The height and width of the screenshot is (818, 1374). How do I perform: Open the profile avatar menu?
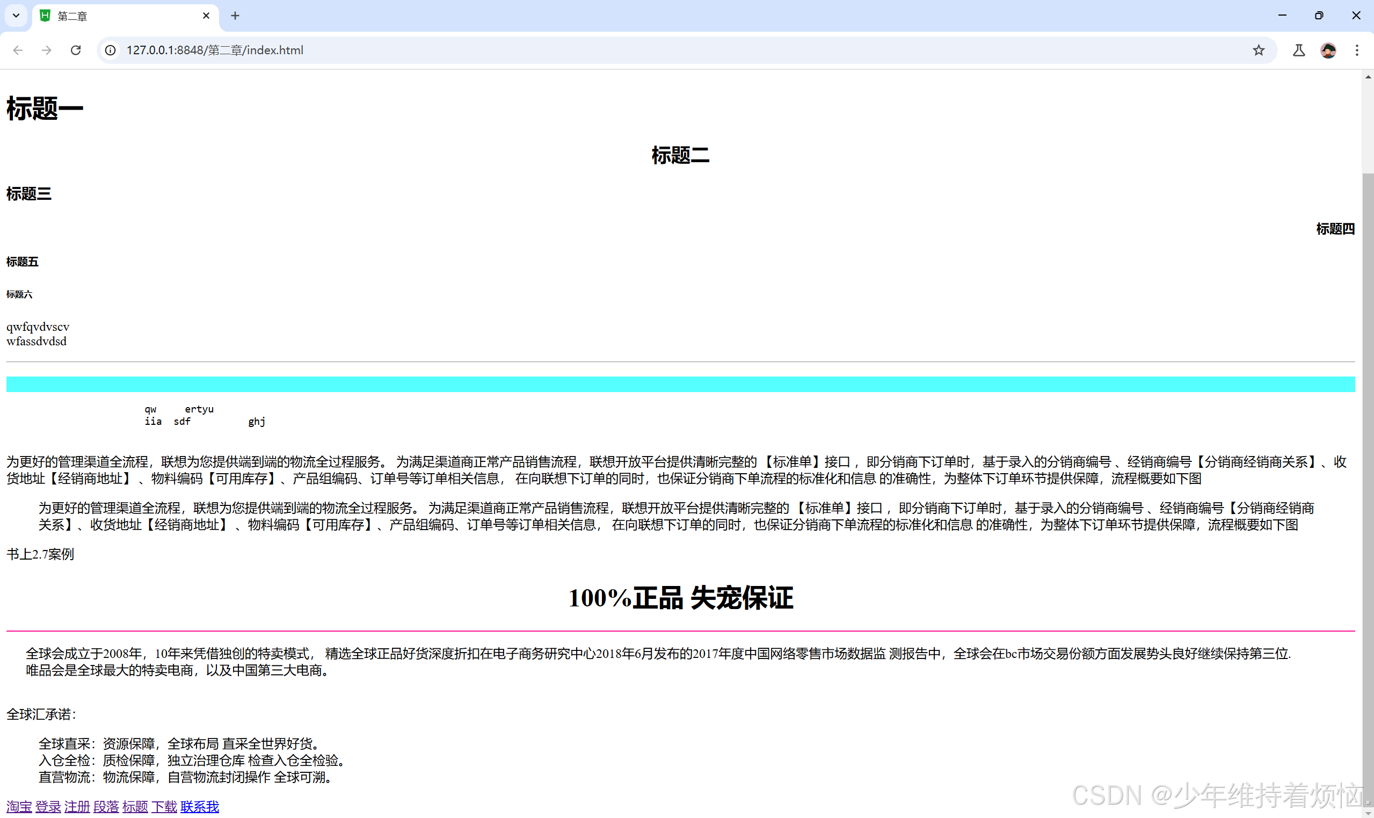(1328, 50)
